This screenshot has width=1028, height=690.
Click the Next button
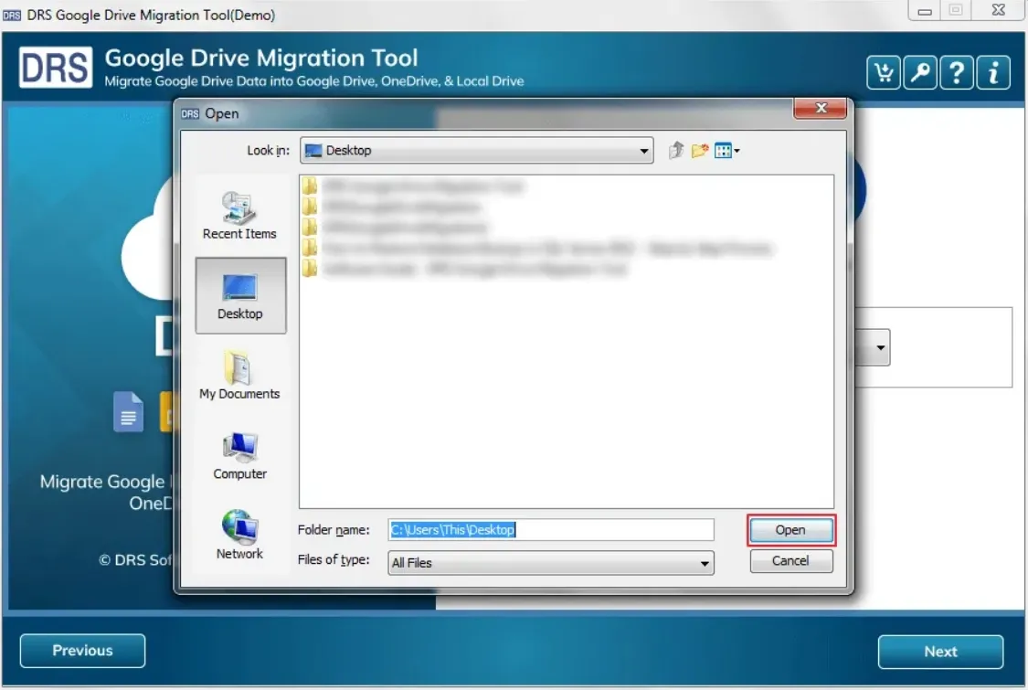[x=940, y=652]
